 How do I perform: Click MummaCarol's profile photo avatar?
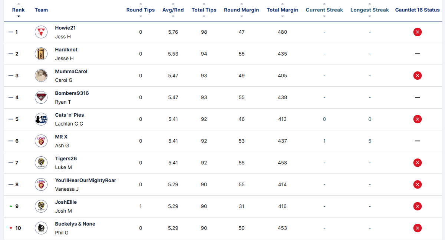[x=41, y=76]
